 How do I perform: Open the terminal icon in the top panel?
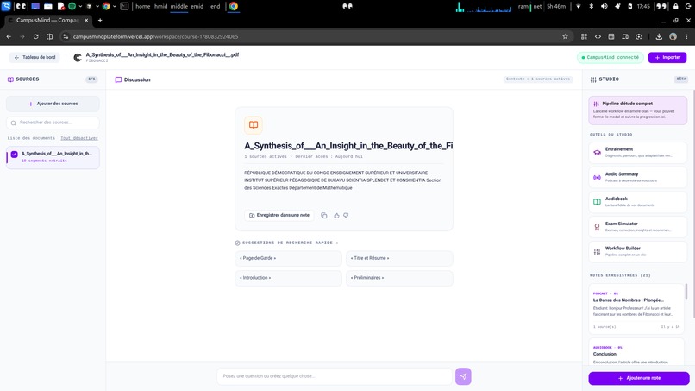124,6
